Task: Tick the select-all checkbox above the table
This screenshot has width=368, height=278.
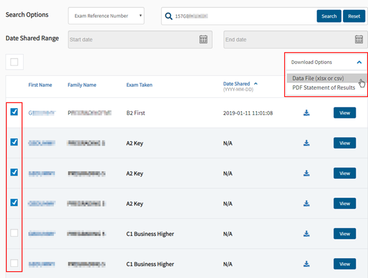Action: click(x=14, y=61)
